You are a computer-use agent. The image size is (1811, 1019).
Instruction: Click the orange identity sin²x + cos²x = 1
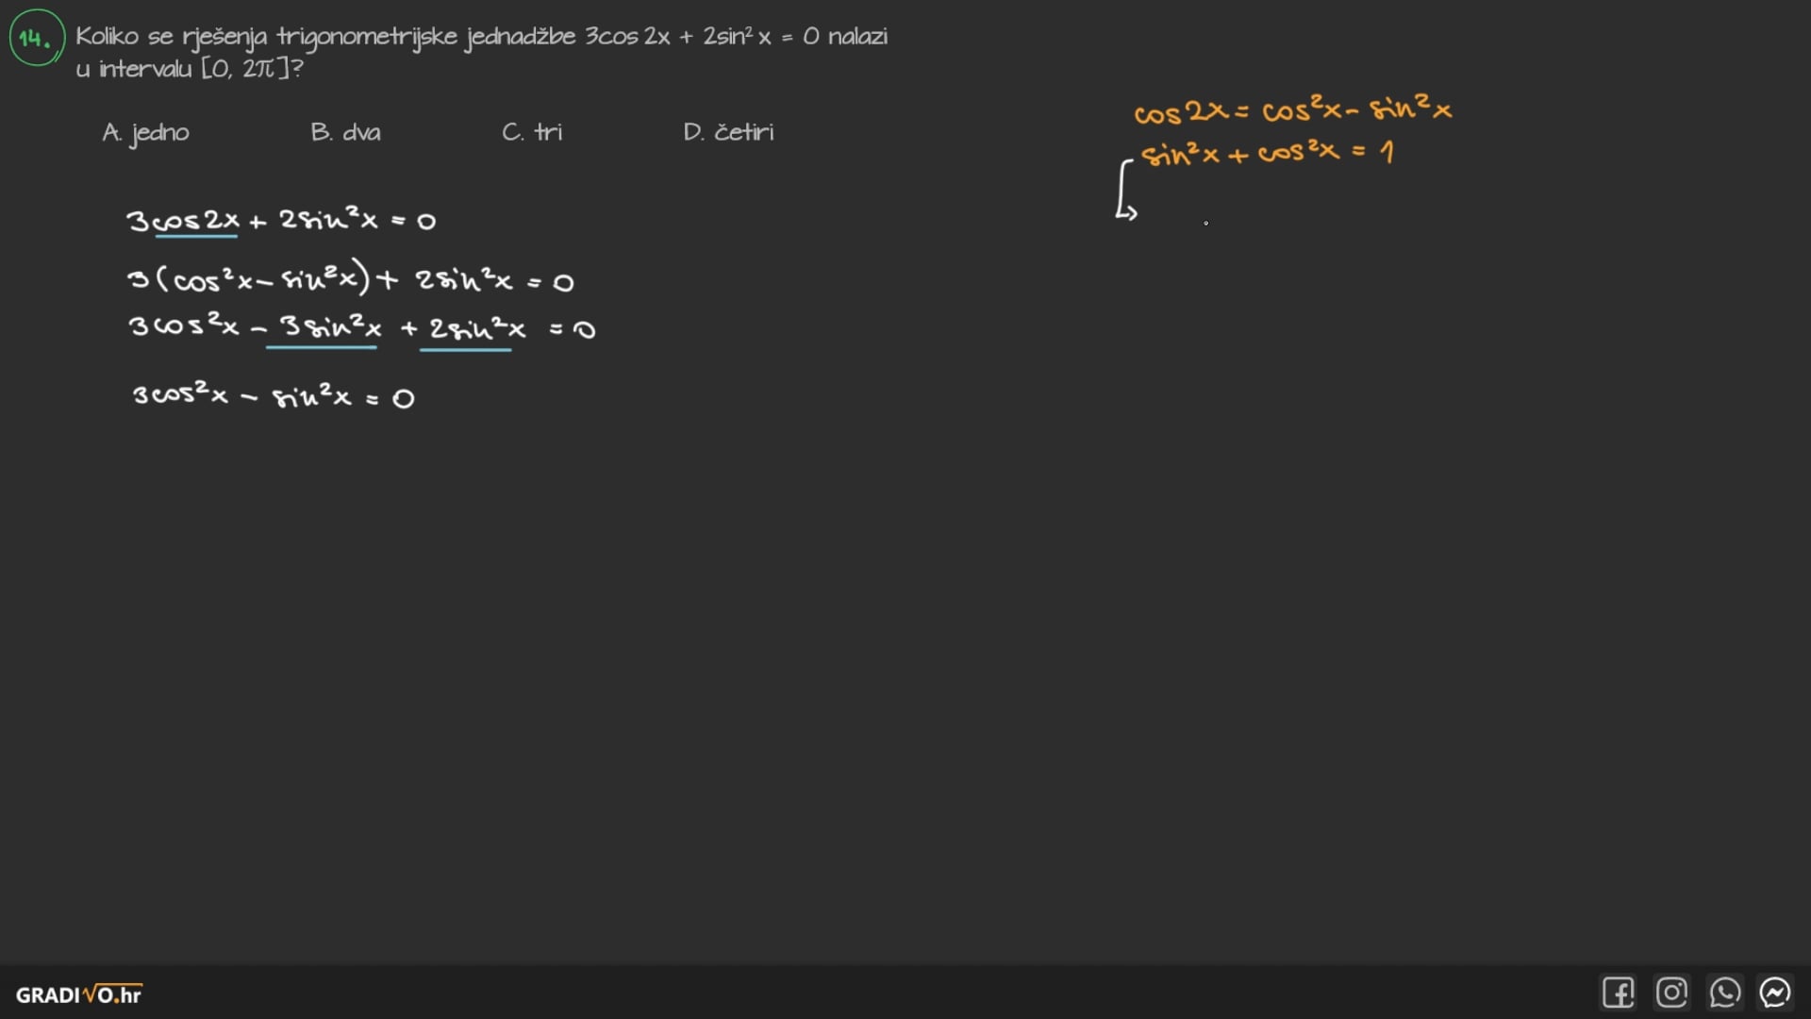pos(1267,153)
